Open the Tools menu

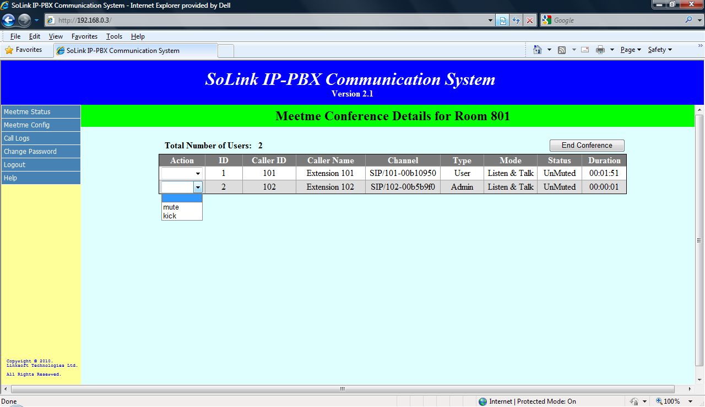tap(114, 36)
